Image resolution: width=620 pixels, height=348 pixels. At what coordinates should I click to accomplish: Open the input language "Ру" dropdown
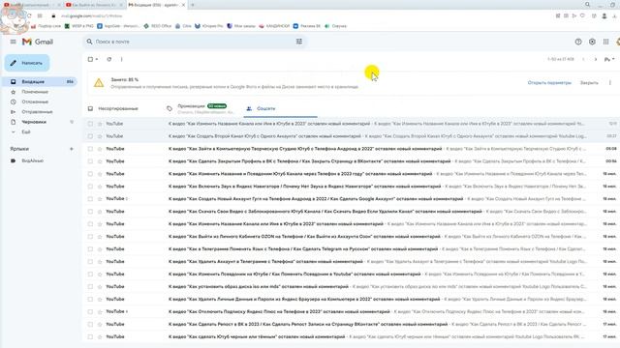(609, 59)
